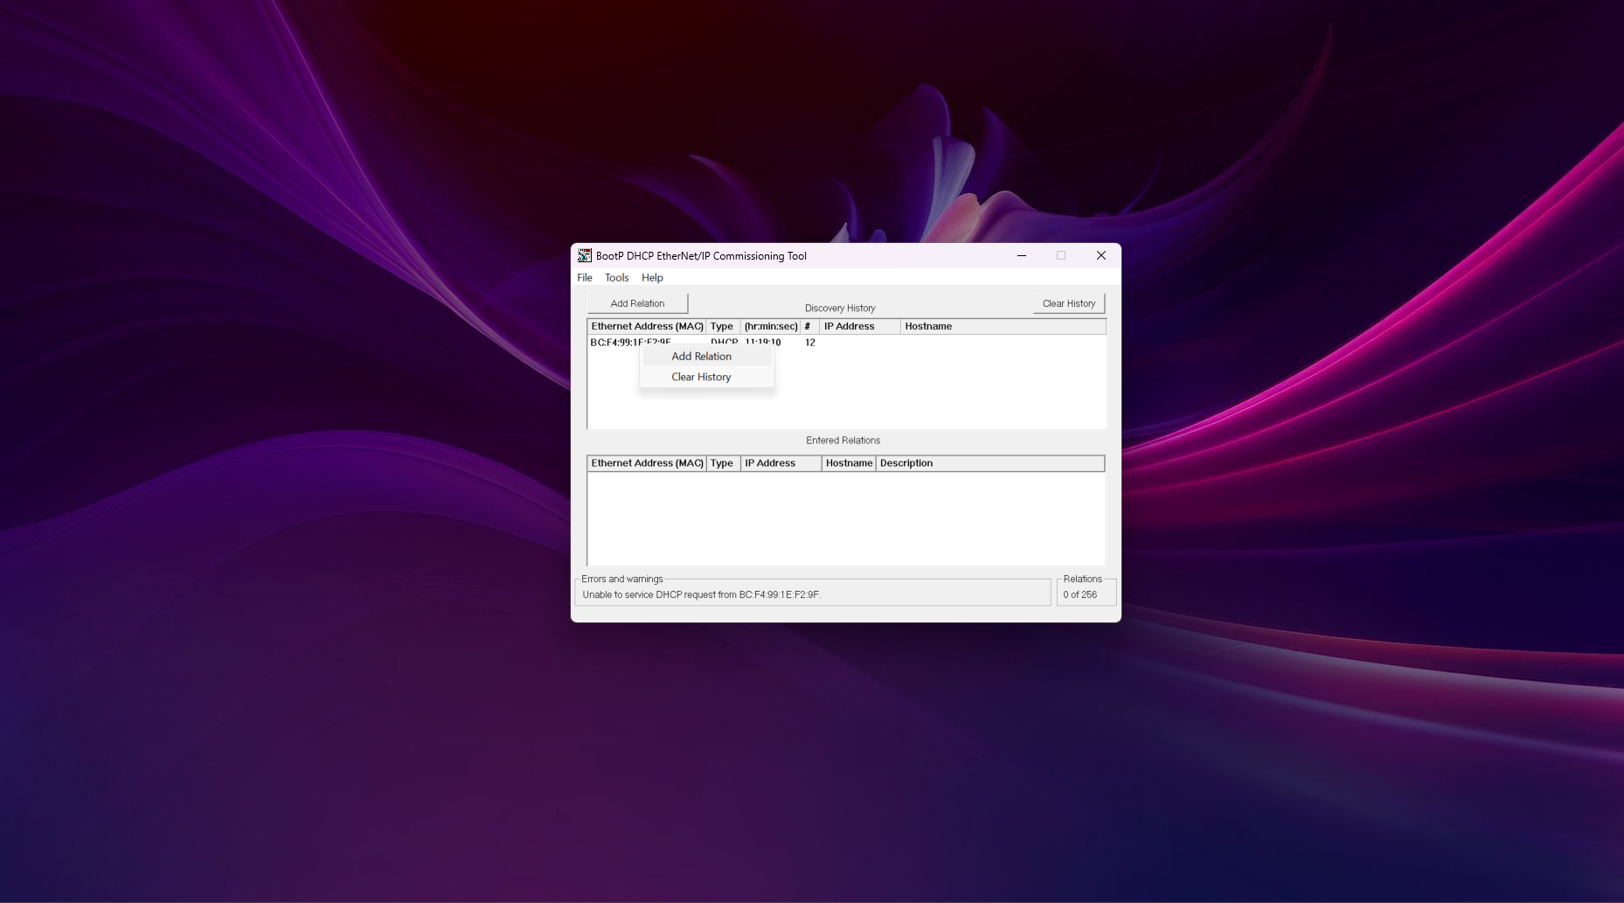This screenshot has height=903, width=1624.
Task: Open the File menu
Action: click(585, 277)
